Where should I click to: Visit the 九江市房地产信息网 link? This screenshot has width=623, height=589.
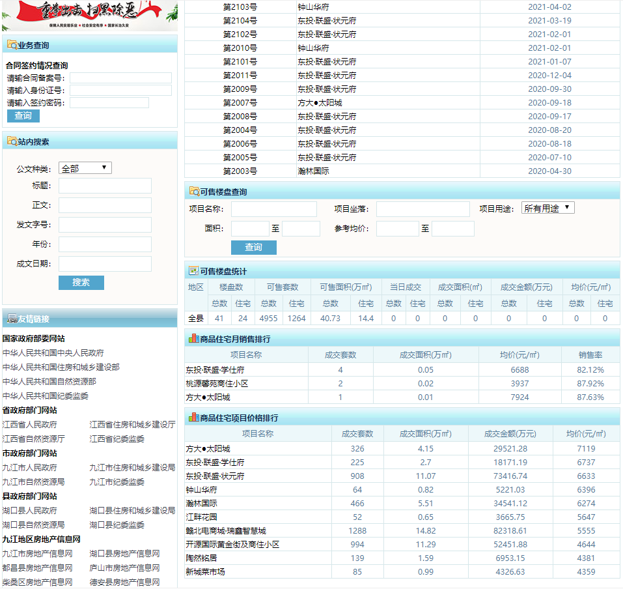click(37, 554)
